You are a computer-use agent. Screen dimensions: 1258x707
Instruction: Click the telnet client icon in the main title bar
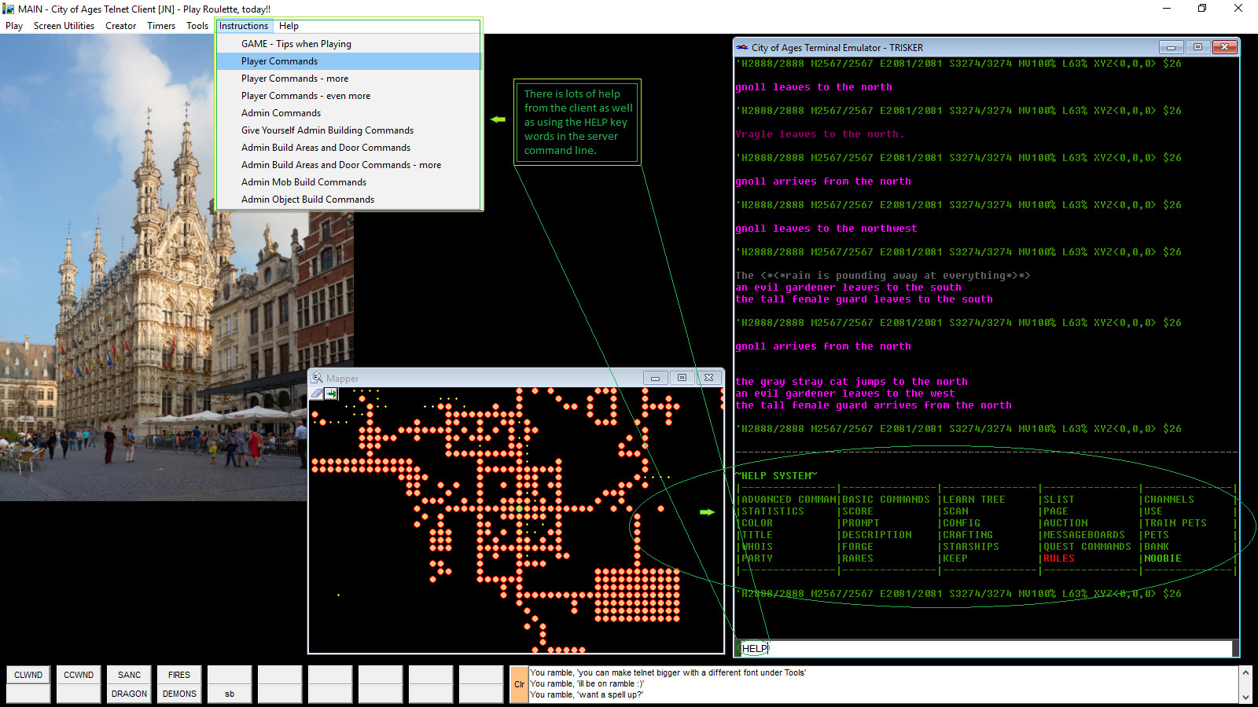(8, 9)
